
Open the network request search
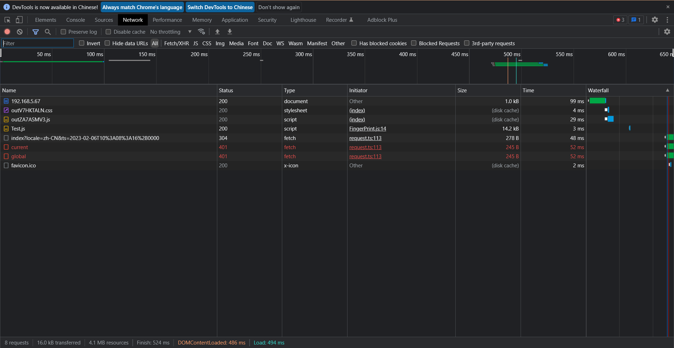[x=48, y=32]
